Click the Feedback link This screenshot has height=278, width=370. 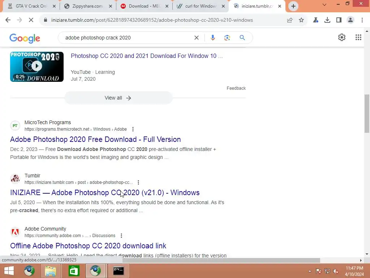click(x=236, y=88)
